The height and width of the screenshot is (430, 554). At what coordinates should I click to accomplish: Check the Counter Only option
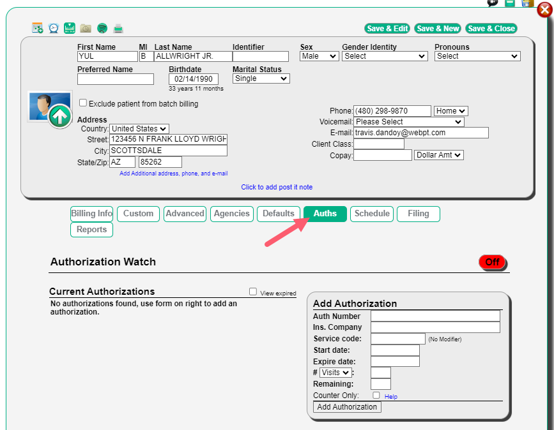[x=376, y=395]
